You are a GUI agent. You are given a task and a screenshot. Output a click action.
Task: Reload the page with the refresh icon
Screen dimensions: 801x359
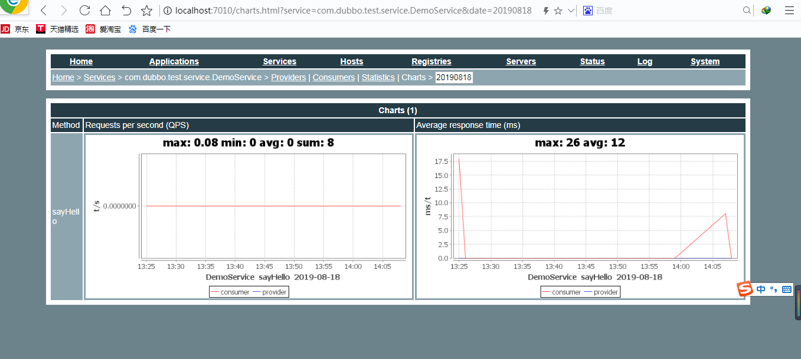pyautogui.click(x=84, y=11)
